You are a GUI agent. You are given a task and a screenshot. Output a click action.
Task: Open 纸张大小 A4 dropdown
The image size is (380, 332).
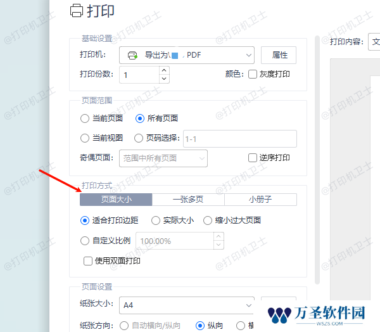(x=187, y=305)
